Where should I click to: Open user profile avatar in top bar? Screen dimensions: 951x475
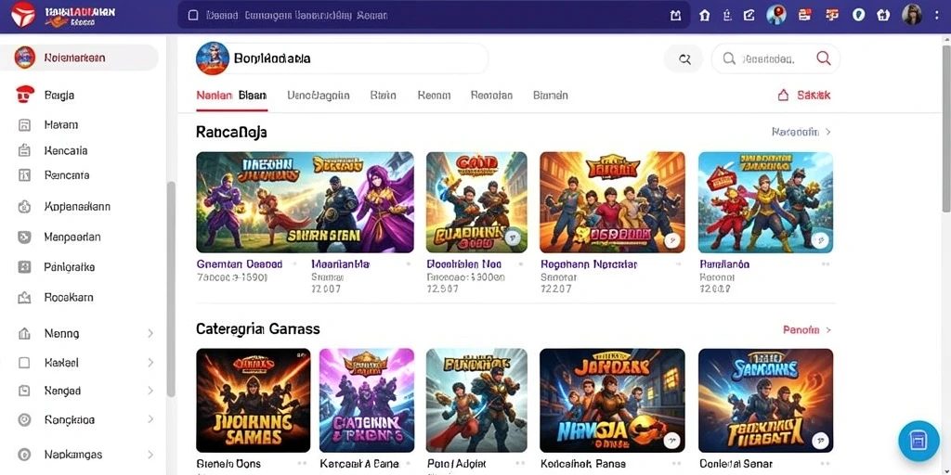912,15
